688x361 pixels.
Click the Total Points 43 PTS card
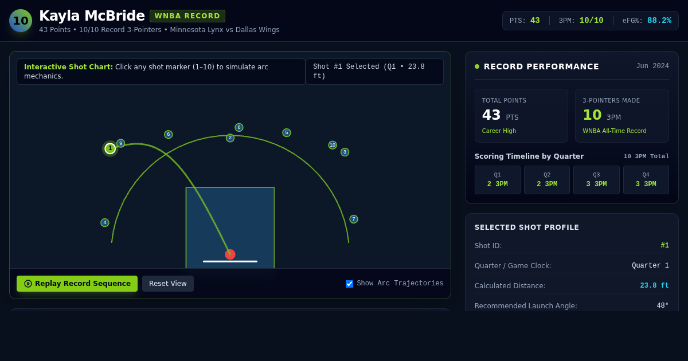pyautogui.click(x=521, y=116)
